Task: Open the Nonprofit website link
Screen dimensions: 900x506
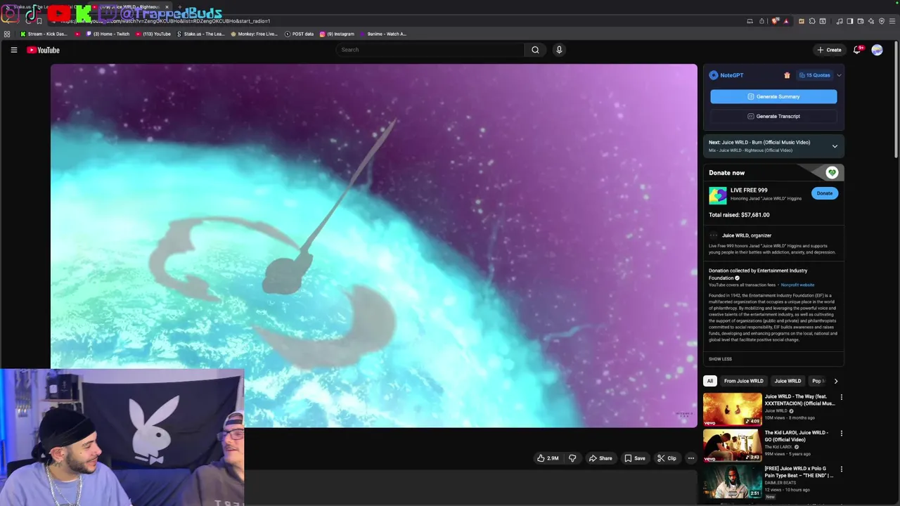Action: pos(797,285)
